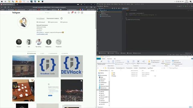Click the Explorer up-arrow navigation button
Image resolution: width=193 pixels, height=108 pixels.
103,68
